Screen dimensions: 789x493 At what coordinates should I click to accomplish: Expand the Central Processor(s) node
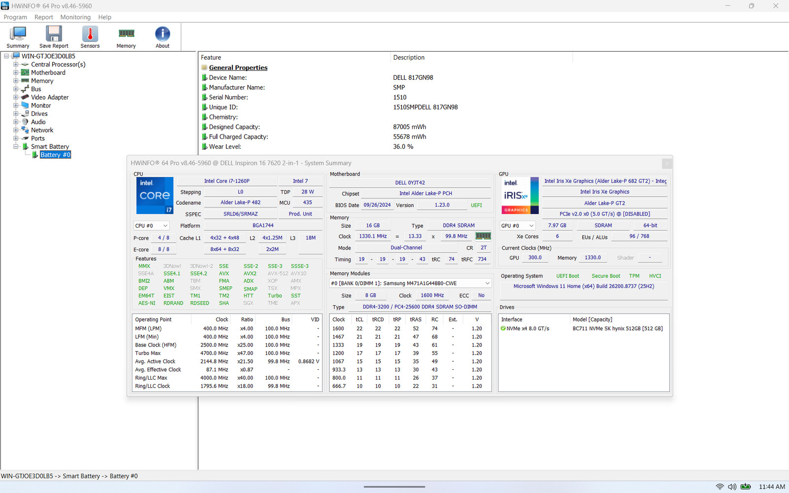point(16,65)
